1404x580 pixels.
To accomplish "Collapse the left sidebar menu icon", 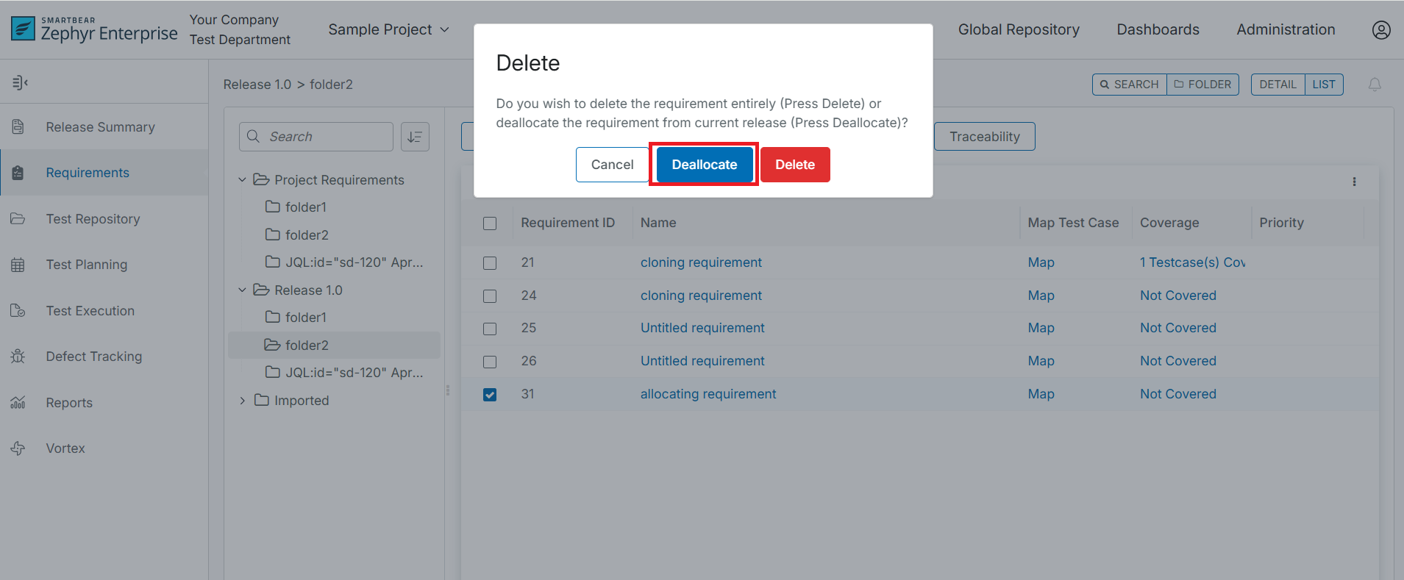I will pos(20,82).
